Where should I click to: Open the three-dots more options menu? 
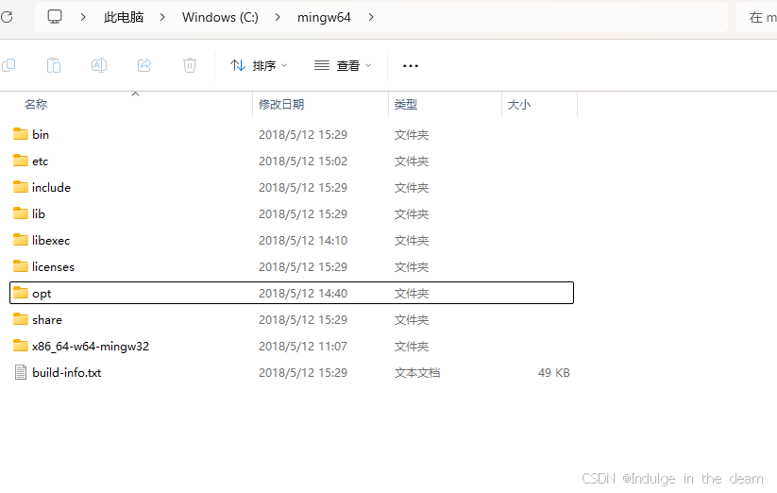pyautogui.click(x=411, y=66)
